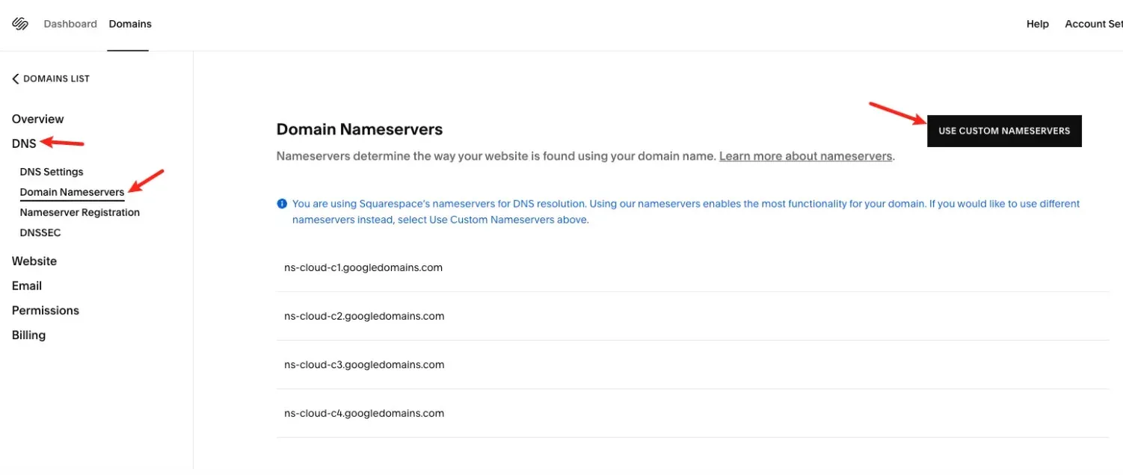Select Permissions in the sidebar
The width and height of the screenshot is (1123, 475).
[x=46, y=310]
